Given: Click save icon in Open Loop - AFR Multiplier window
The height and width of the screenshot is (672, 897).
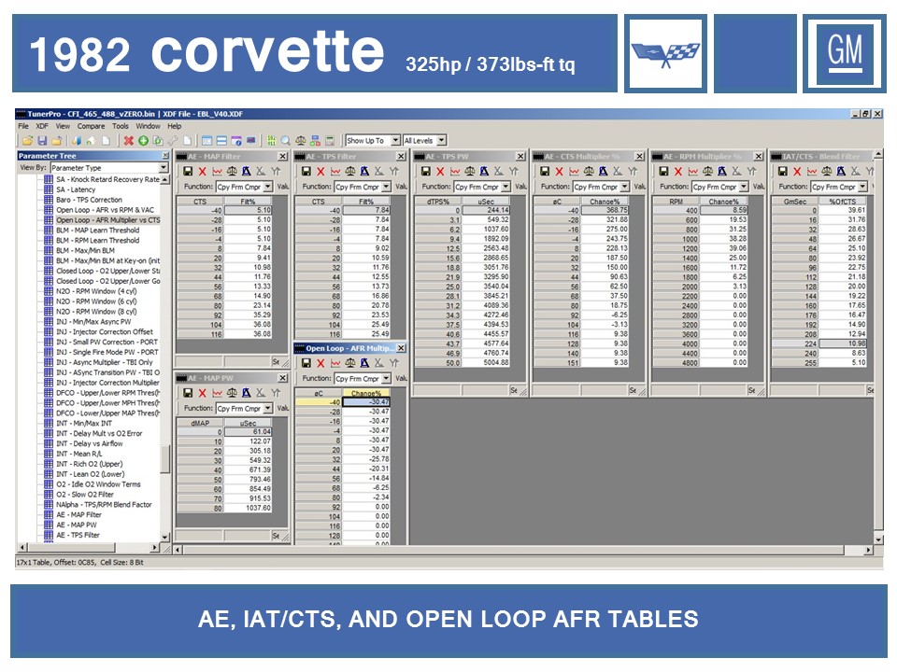Looking at the screenshot, I should pos(306,363).
